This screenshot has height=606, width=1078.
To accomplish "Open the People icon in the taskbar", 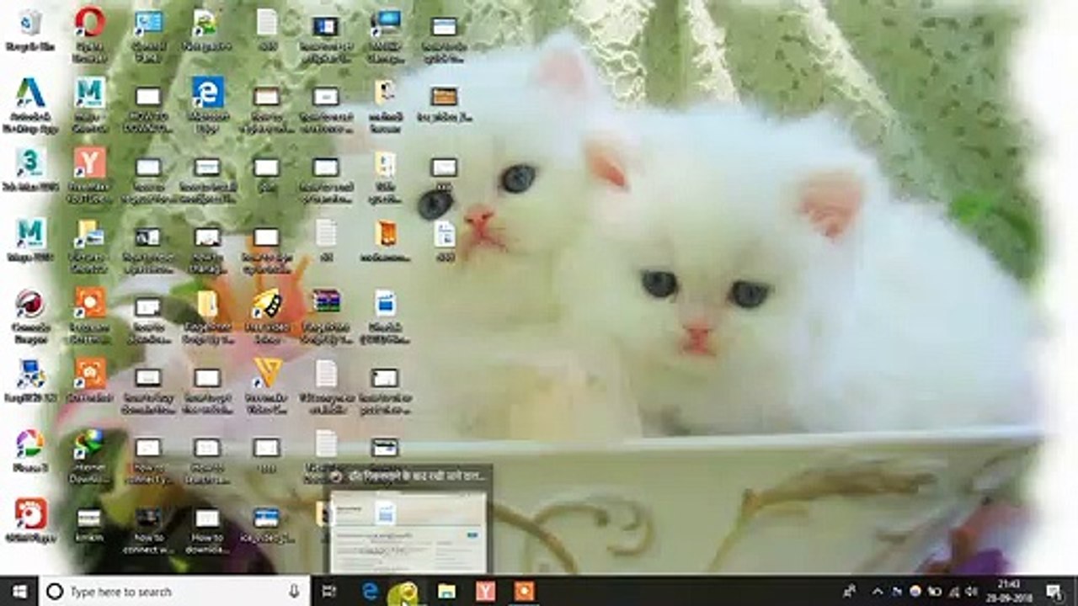I will 851,591.
